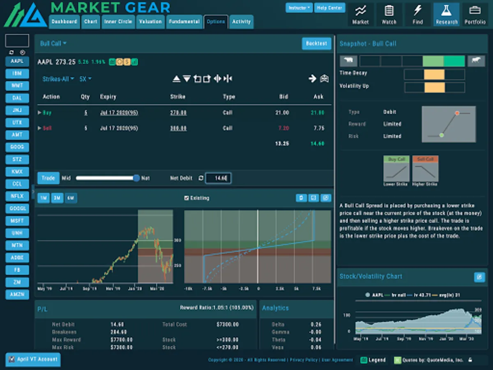493x370 pixels.
Task: Select the 3M chart range
Action: 57,198
